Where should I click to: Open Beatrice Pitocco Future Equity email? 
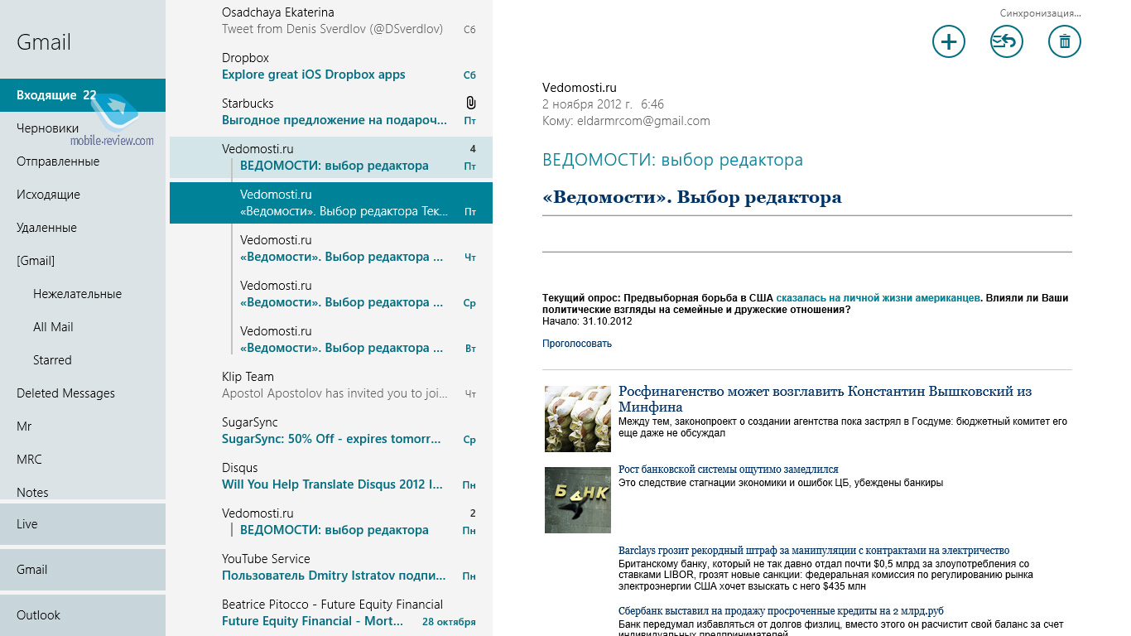coord(331,613)
